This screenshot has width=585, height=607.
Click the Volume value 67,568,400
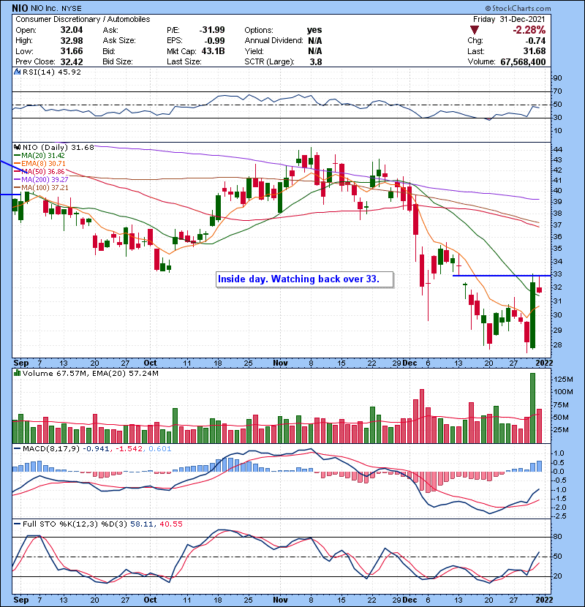523,61
